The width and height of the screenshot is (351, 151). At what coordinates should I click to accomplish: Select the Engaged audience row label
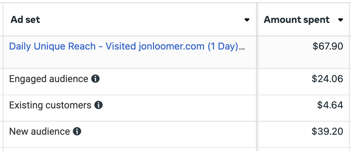pos(49,79)
